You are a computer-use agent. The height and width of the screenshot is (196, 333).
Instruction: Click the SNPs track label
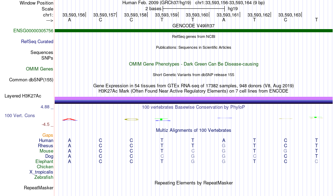[x=47, y=58]
